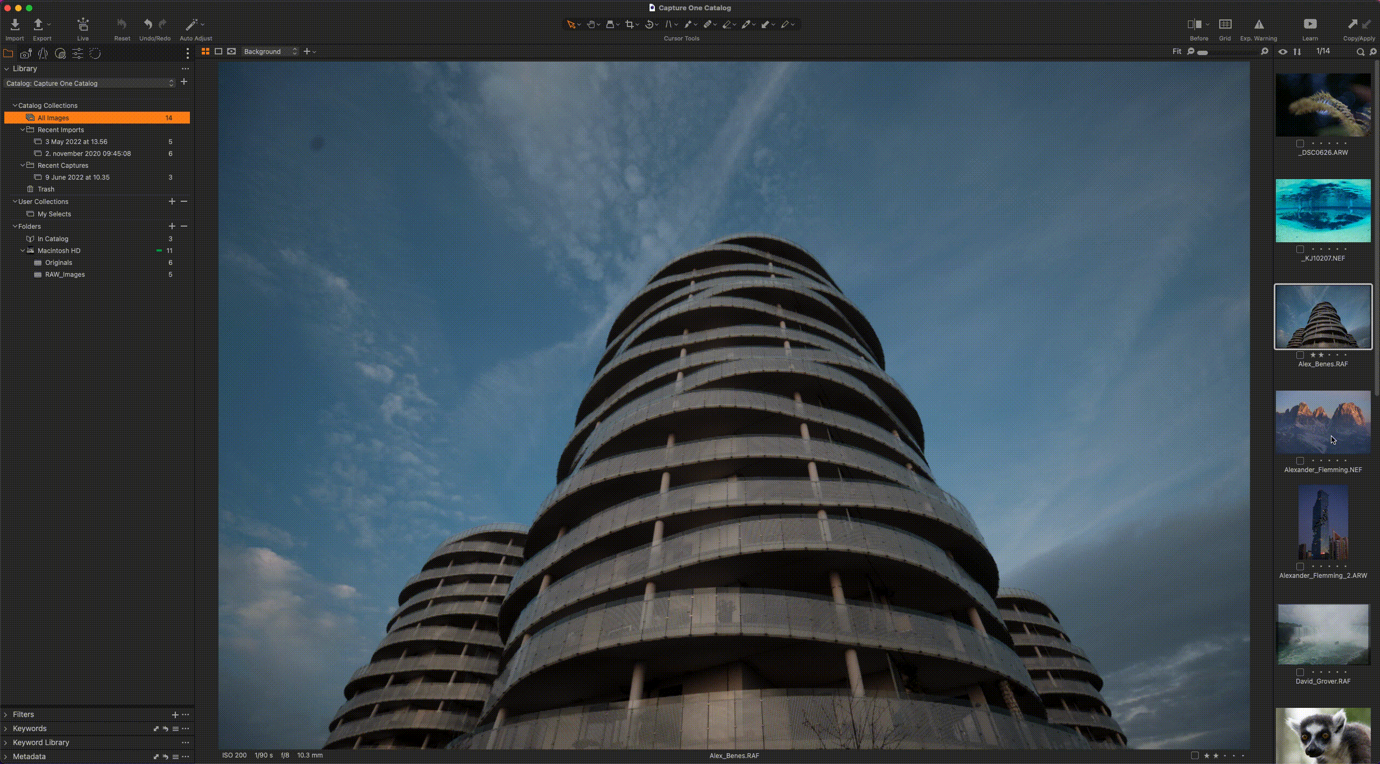Open the Library tool tab
This screenshot has height=764, width=1380.
click(x=8, y=53)
